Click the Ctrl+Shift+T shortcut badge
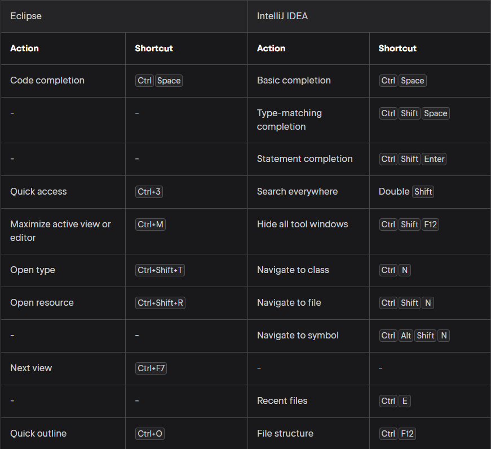491x449 pixels. pyautogui.click(x=160, y=270)
